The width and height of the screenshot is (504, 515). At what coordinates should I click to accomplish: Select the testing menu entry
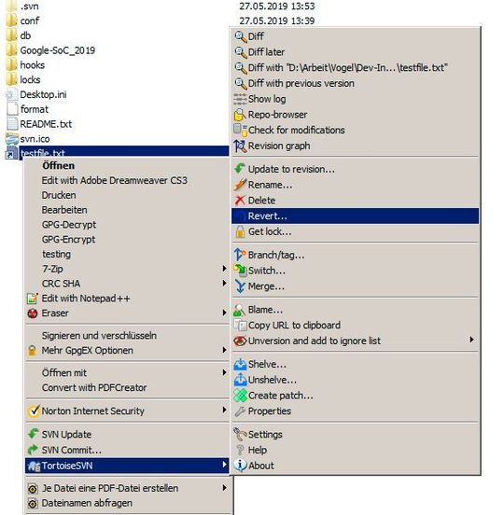127,254
